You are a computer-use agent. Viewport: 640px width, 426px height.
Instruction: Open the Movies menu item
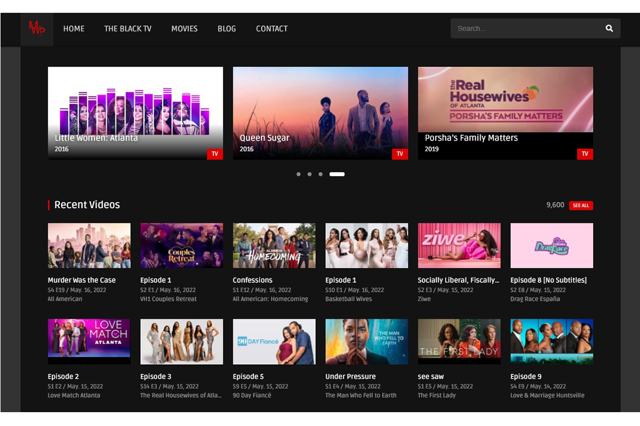point(184,29)
